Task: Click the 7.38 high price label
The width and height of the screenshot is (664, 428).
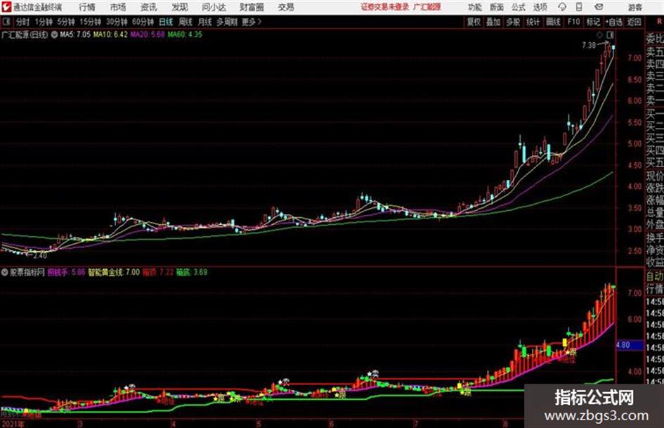Action: point(589,46)
